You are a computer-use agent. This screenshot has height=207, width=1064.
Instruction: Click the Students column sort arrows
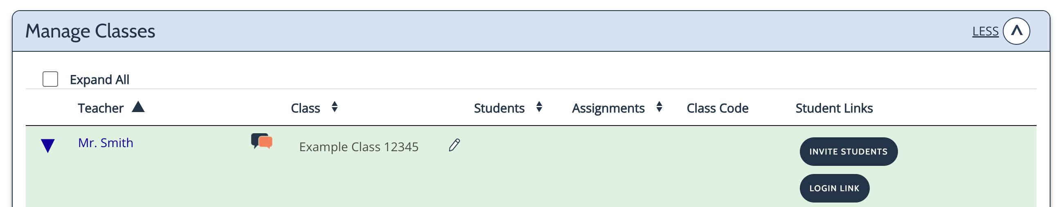(539, 107)
